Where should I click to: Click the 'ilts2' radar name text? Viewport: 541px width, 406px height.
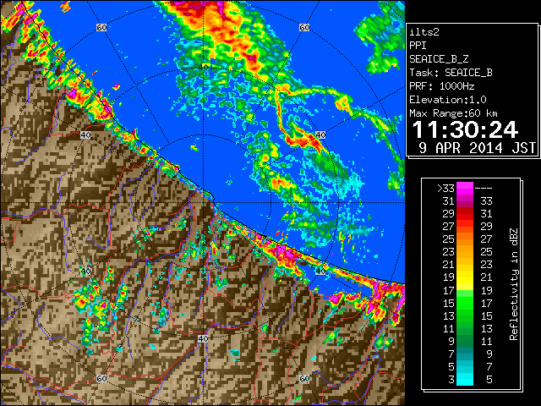[x=424, y=32]
